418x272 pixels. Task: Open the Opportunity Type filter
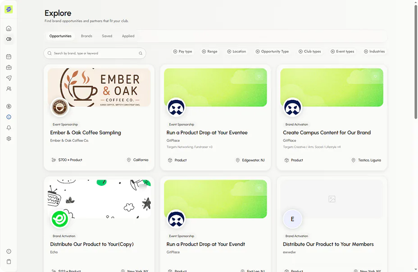[x=272, y=51]
